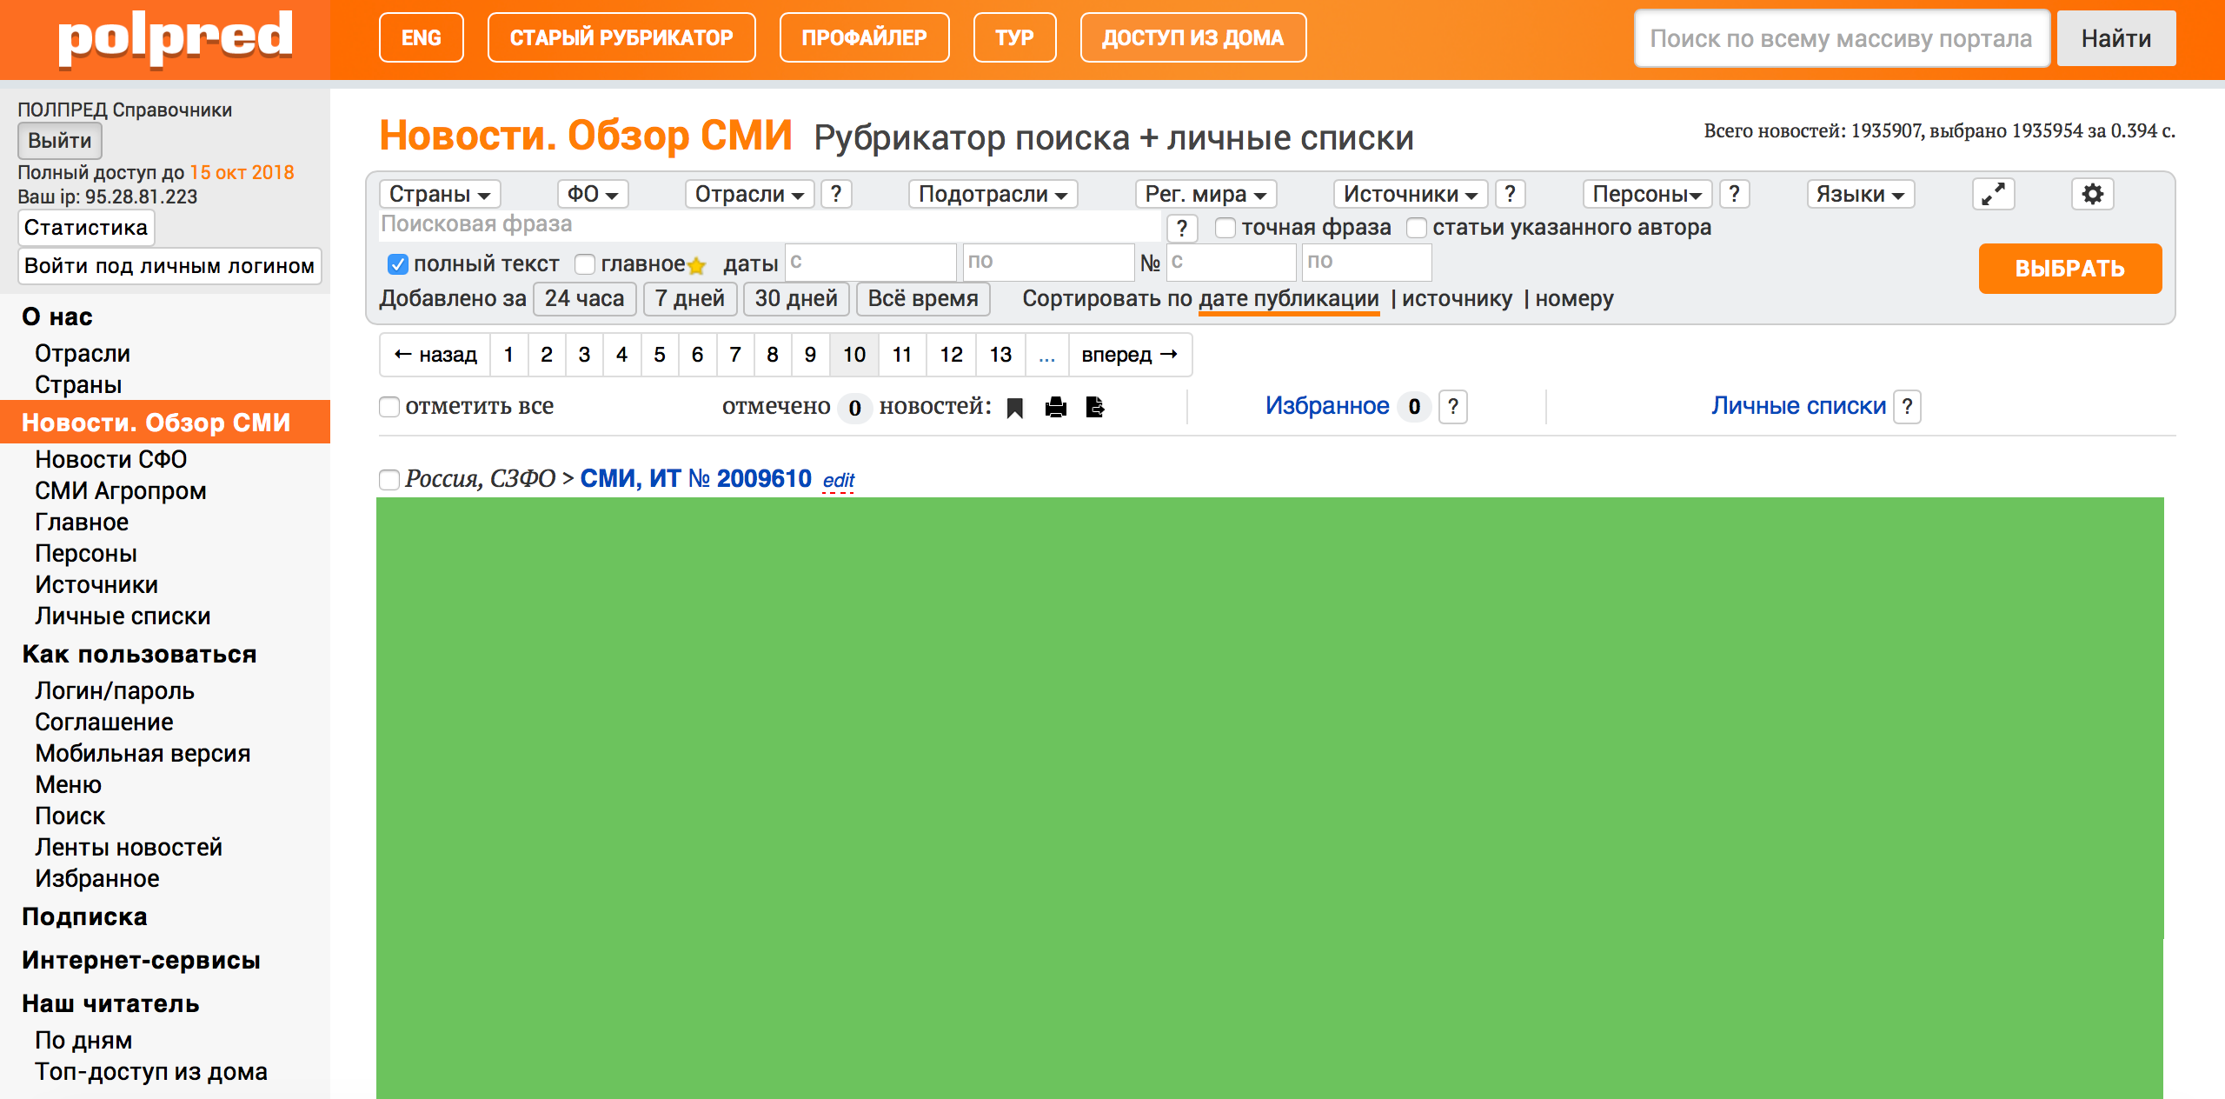
Task: Sort by источнику
Action: (1458, 299)
